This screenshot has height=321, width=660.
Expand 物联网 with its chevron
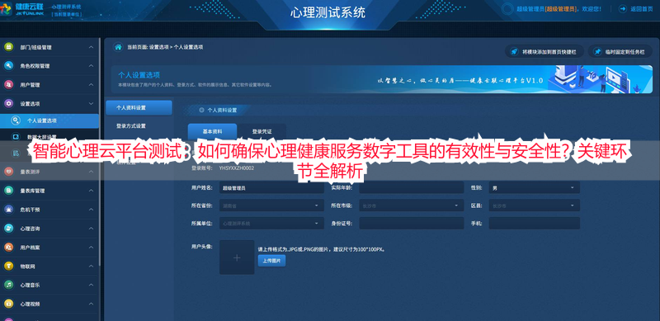pyautogui.click(x=91, y=267)
